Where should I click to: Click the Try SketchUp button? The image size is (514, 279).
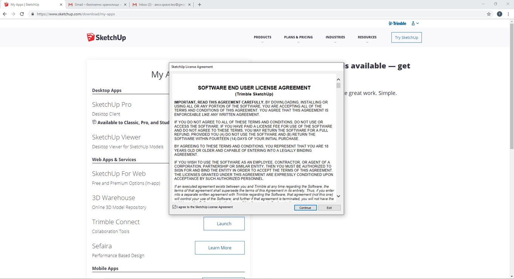[407, 37]
